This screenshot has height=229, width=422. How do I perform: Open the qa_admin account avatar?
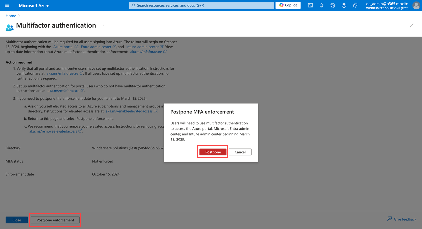click(x=416, y=5)
